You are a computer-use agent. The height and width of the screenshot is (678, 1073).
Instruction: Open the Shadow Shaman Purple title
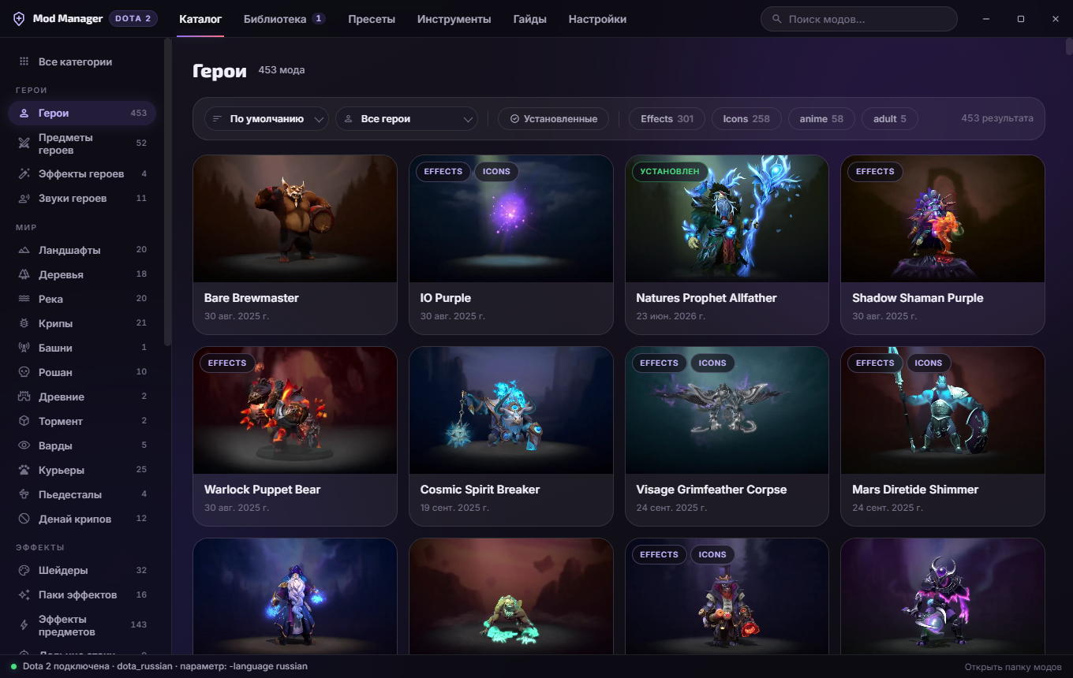pyautogui.click(x=918, y=298)
